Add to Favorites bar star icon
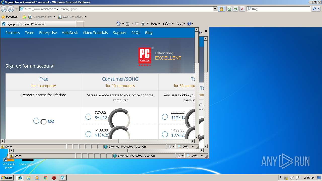 tap(24, 17)
